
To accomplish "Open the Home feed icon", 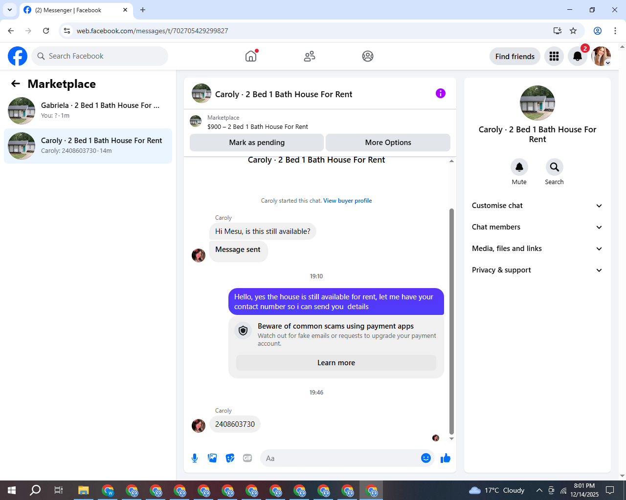I will pos(251,56).
